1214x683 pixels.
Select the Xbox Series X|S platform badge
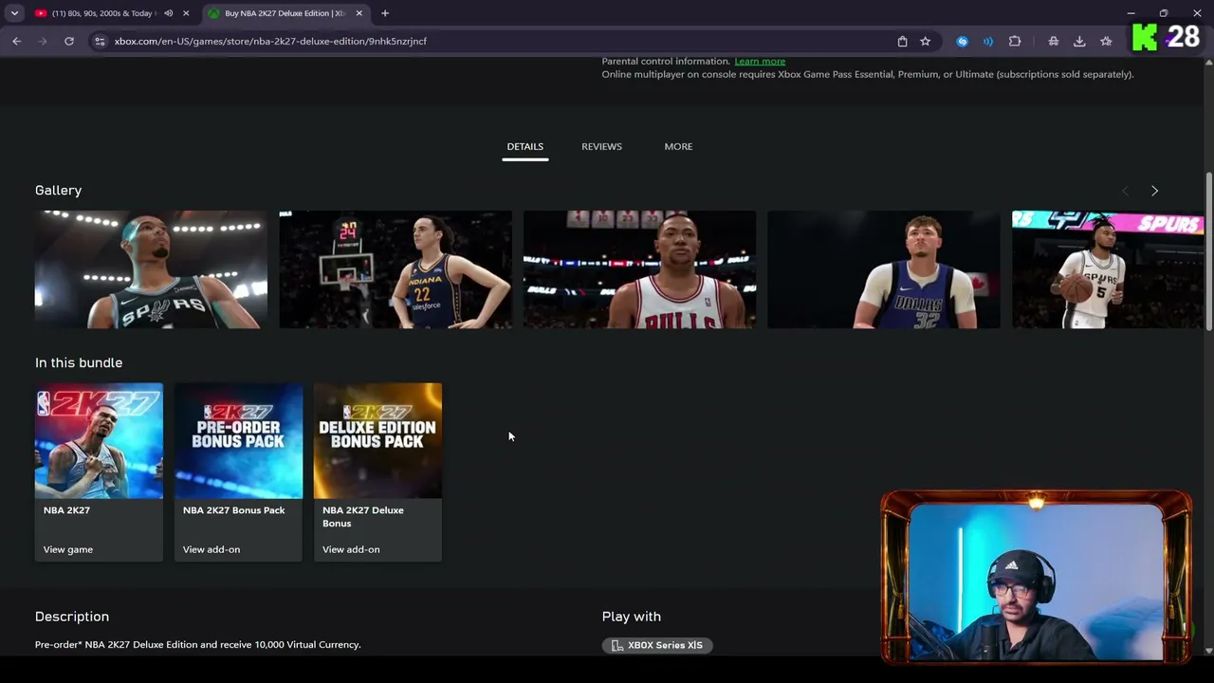coord(657,645)
